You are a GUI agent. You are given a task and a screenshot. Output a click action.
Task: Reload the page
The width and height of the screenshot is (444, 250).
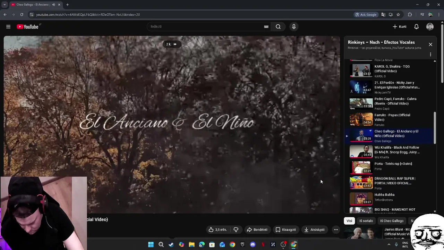(22, 15)
